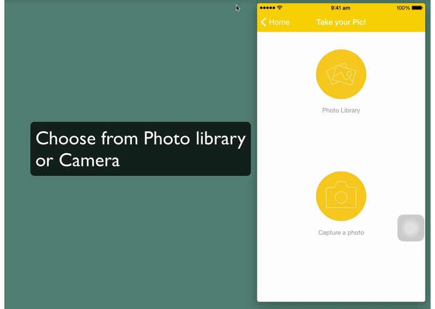
Task: Go back using the Home chevron
Action: click(x=264, y=22)
